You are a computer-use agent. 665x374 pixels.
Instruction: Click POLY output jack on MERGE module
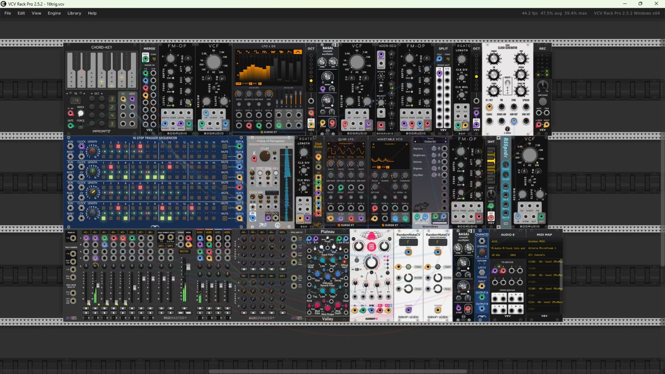click(145, 59)
